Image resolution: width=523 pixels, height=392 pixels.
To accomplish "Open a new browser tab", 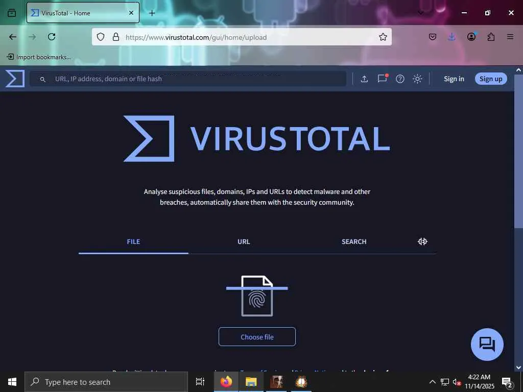I will 152,13.
